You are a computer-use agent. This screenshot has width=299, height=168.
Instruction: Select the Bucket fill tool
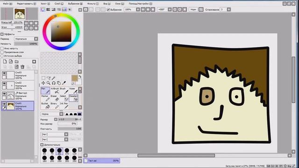click(x=45, y=105)
